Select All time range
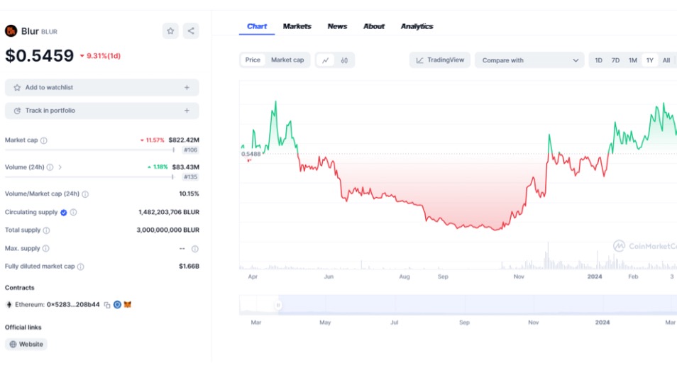 tap(666, 60)
